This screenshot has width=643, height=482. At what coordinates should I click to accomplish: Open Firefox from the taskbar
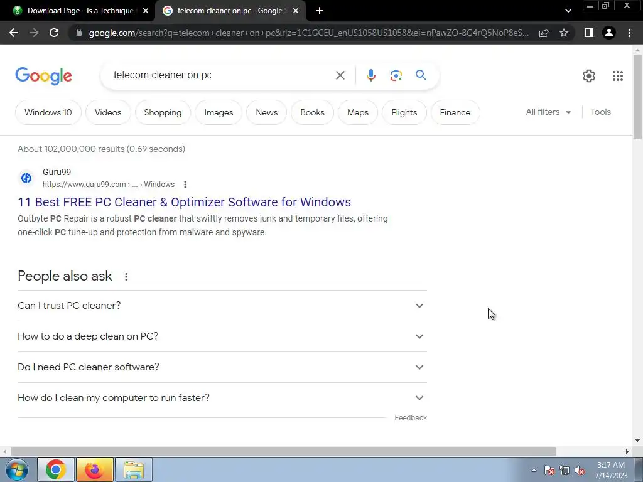click(x=94, y=469)
